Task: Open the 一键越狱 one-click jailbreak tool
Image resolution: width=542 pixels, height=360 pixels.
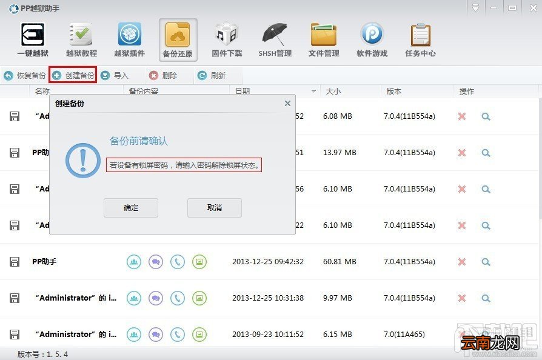Action: point(33,40)
